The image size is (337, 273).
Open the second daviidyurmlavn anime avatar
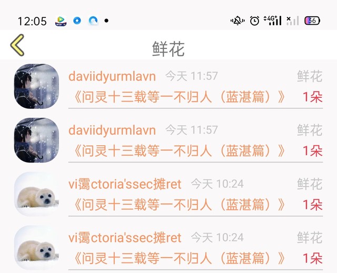coord(36,140)
